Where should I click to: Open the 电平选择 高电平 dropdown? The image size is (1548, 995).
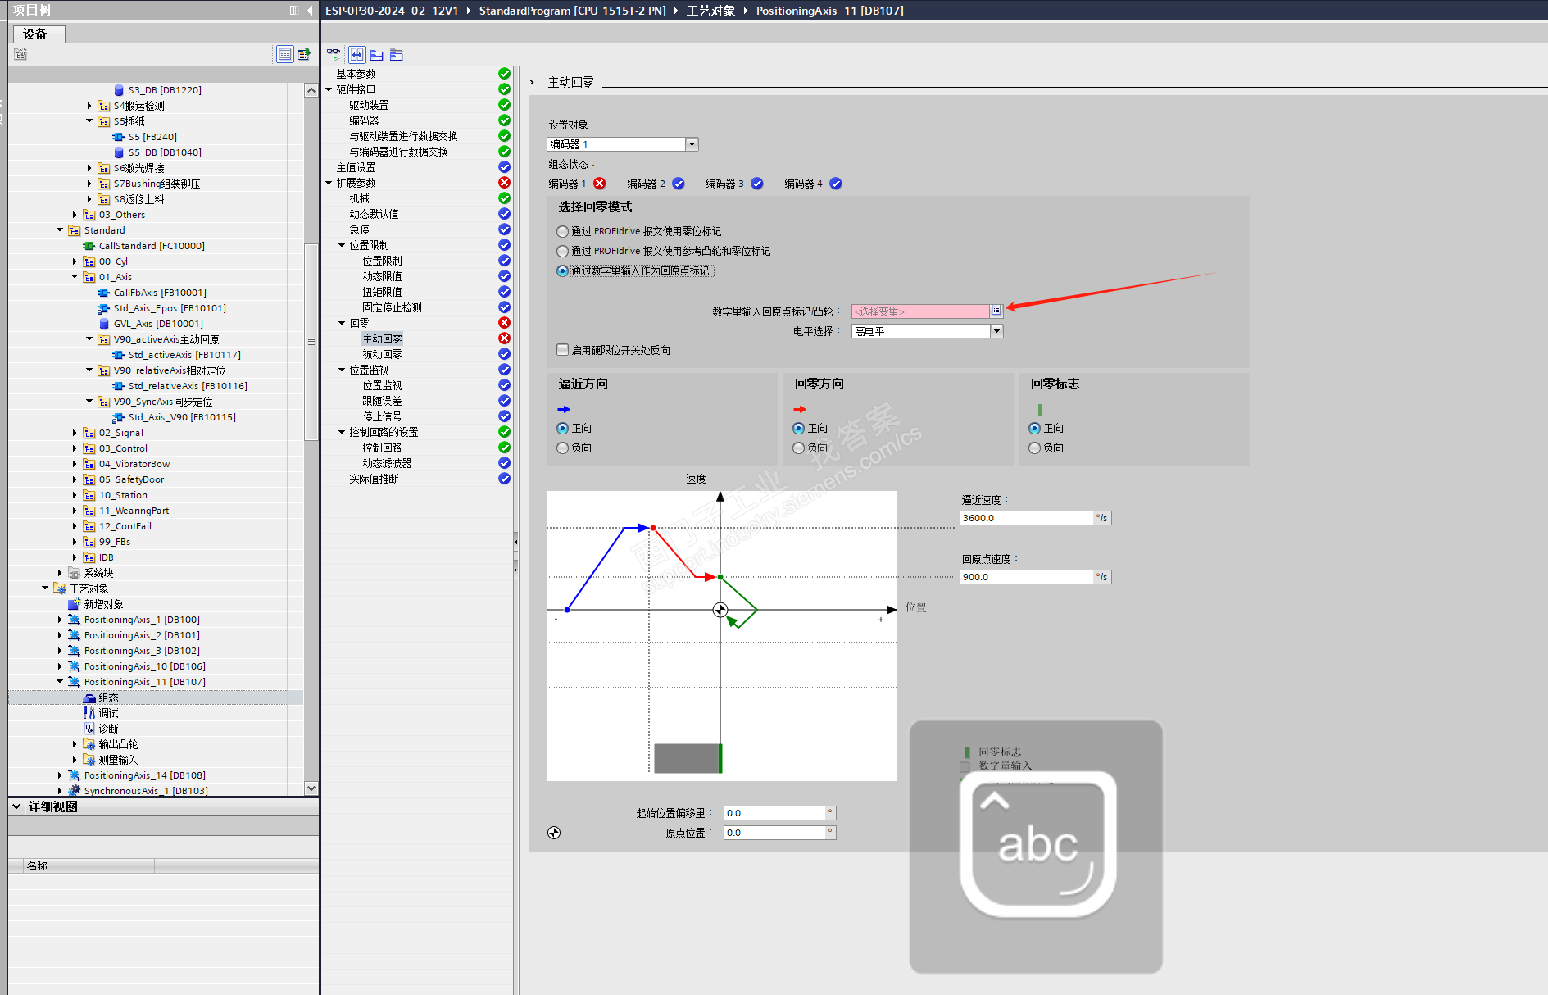(x=996, y=331)
